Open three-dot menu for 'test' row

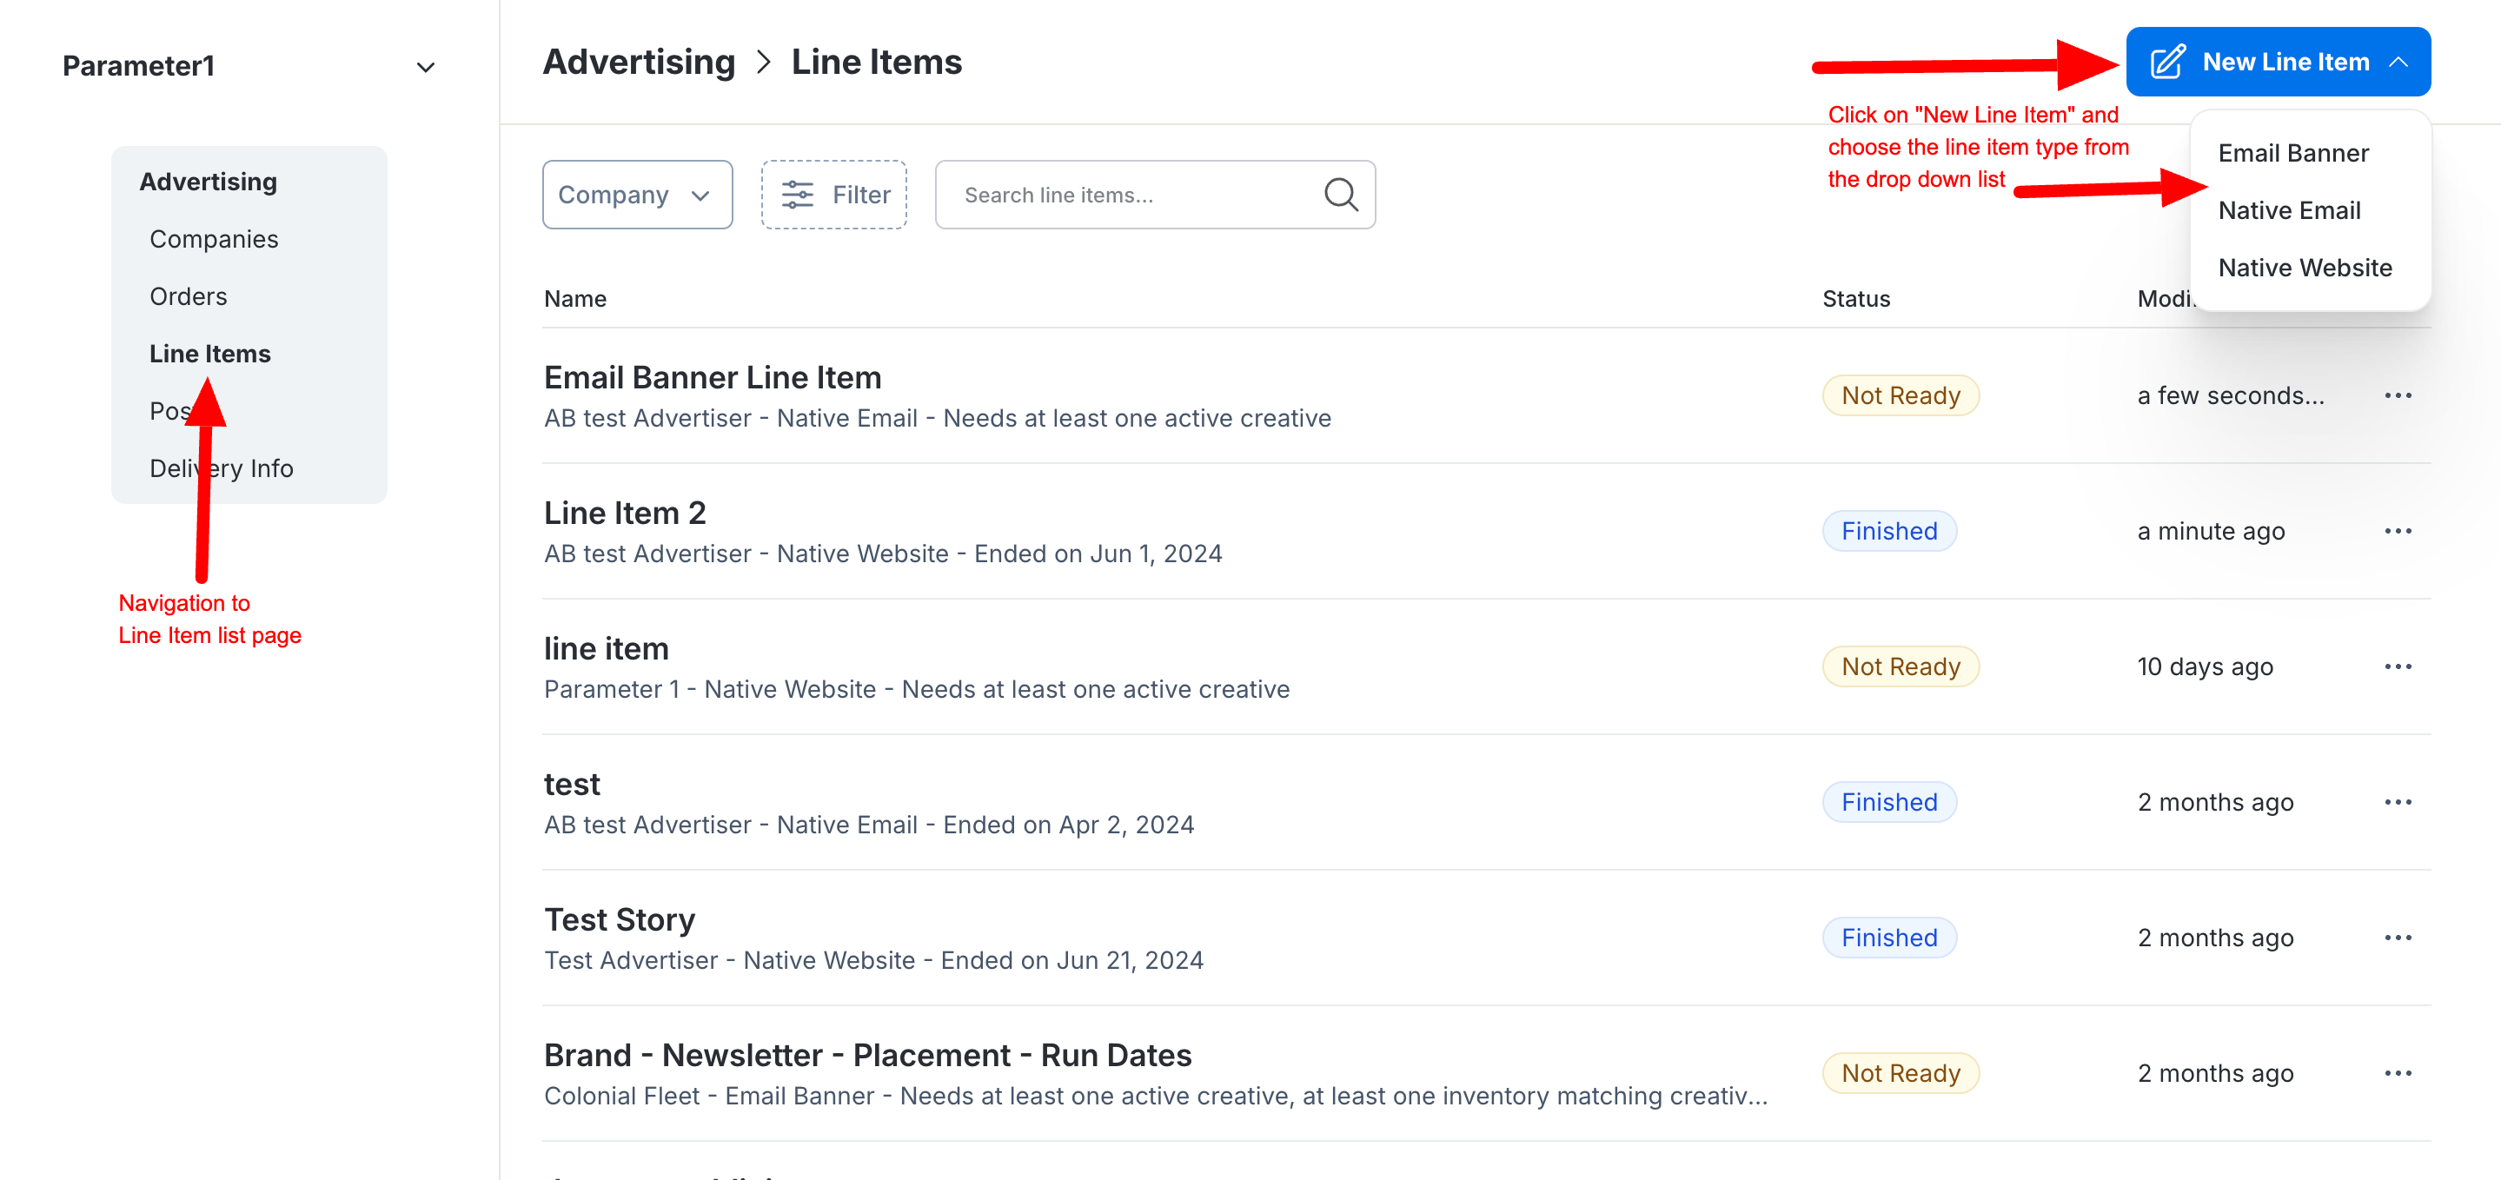tap(2397, 802)
